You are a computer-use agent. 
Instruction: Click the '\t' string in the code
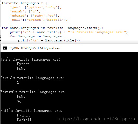(35, 40)
